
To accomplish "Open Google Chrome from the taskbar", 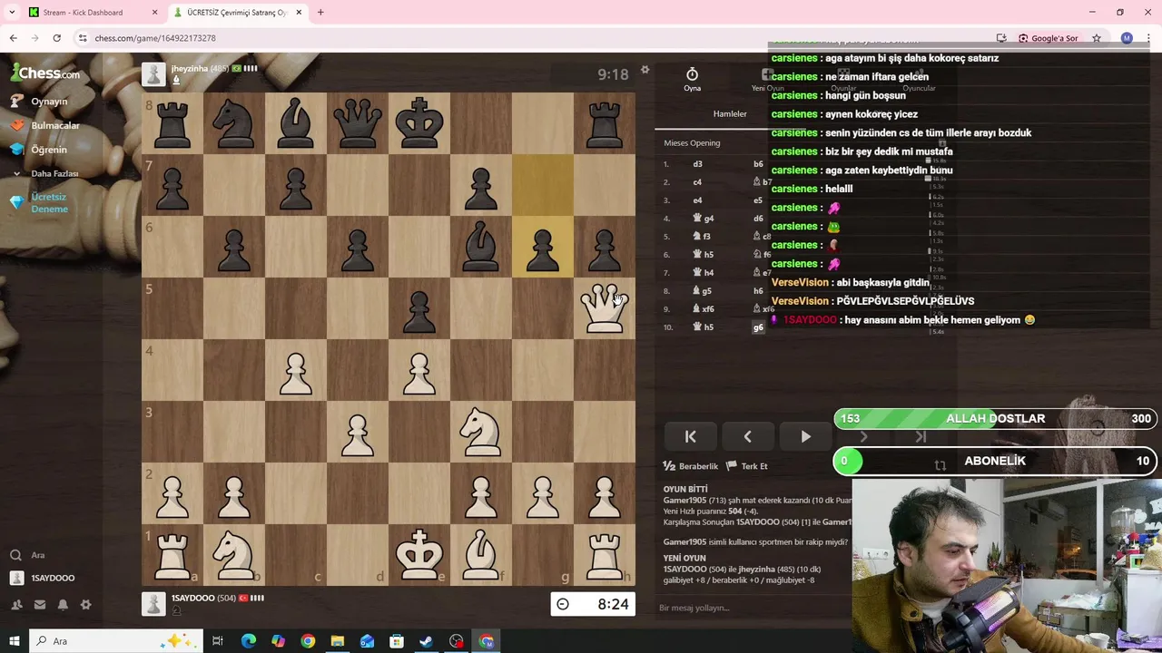I will pos(308,641).
